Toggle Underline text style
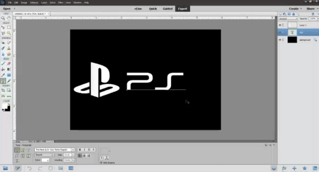Image resolution: width=319 pixels, height=172 pixels. point(89,150)
